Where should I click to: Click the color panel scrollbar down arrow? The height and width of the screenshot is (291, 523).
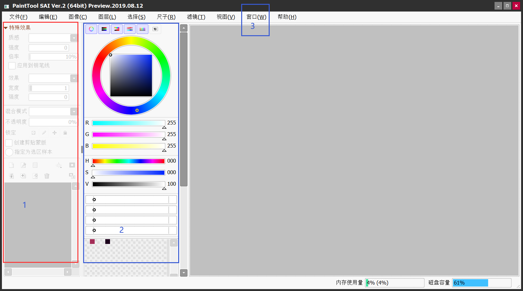(x=184, y=273)
